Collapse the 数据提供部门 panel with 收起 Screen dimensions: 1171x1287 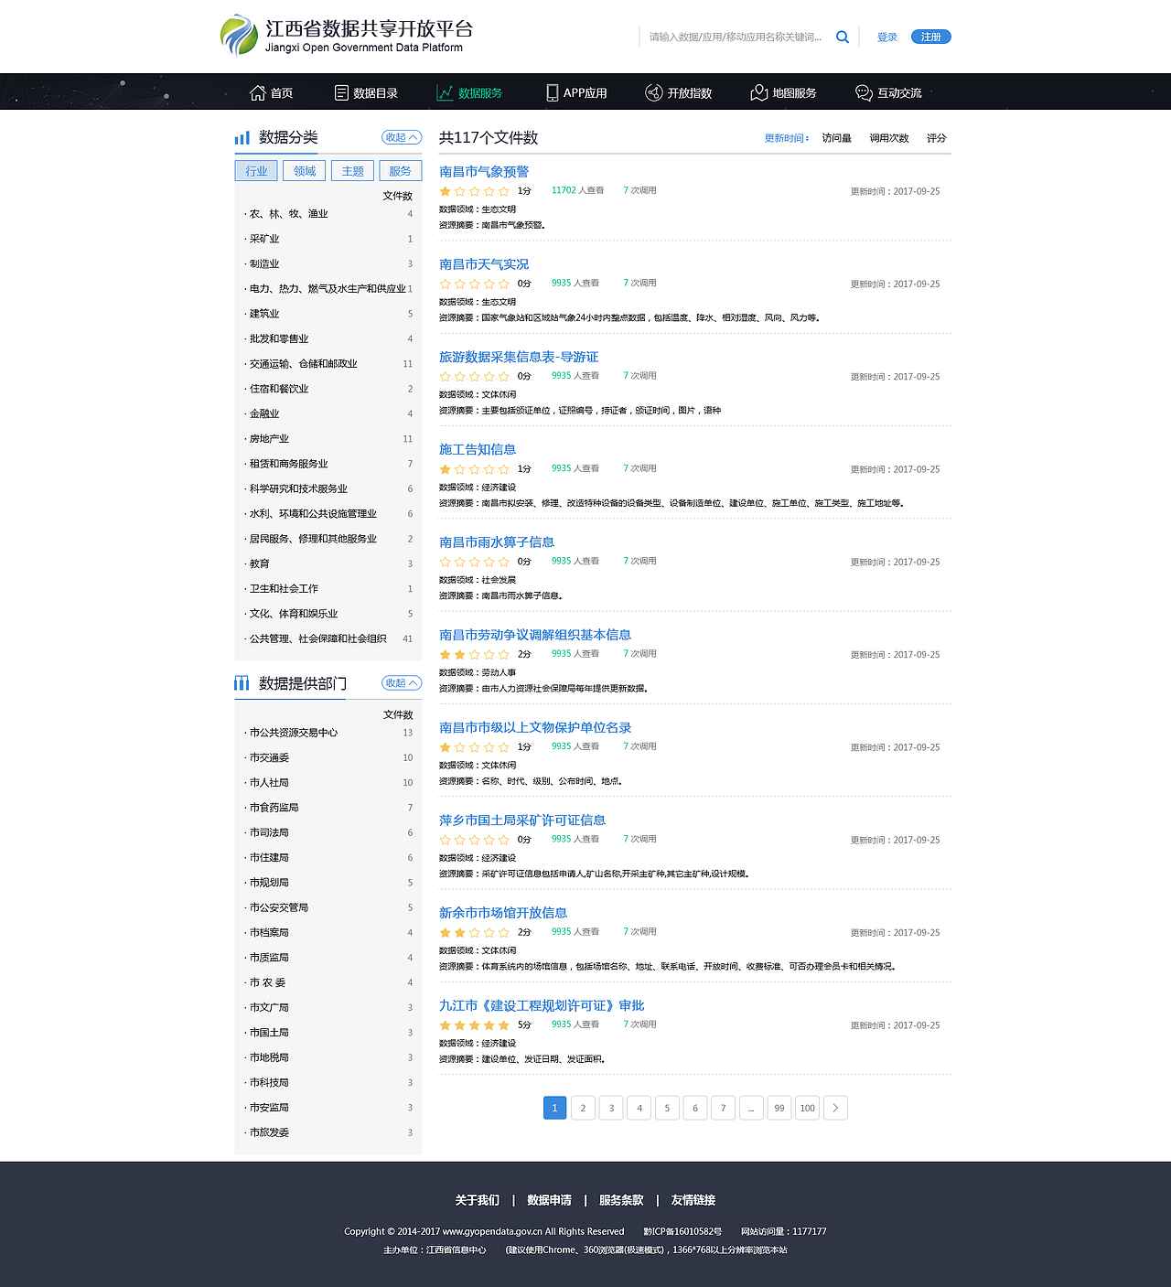pyautogui.click(x=402, y=683)
